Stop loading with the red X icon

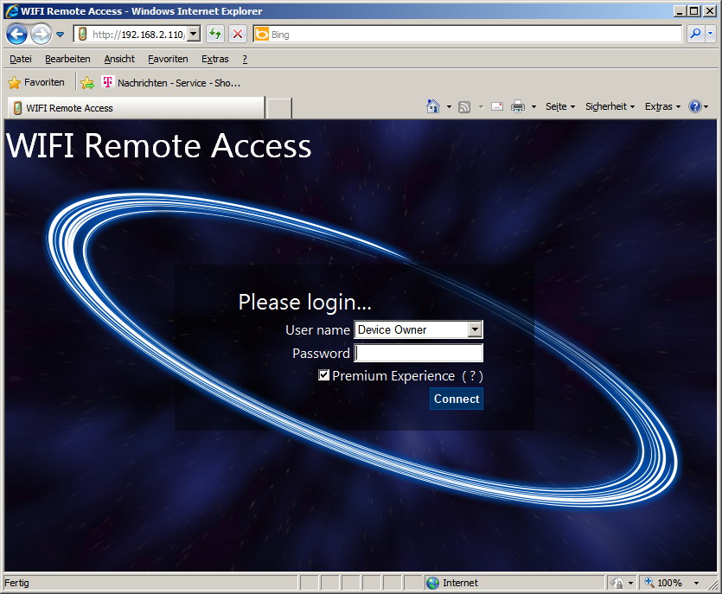[x=238, y=34]
